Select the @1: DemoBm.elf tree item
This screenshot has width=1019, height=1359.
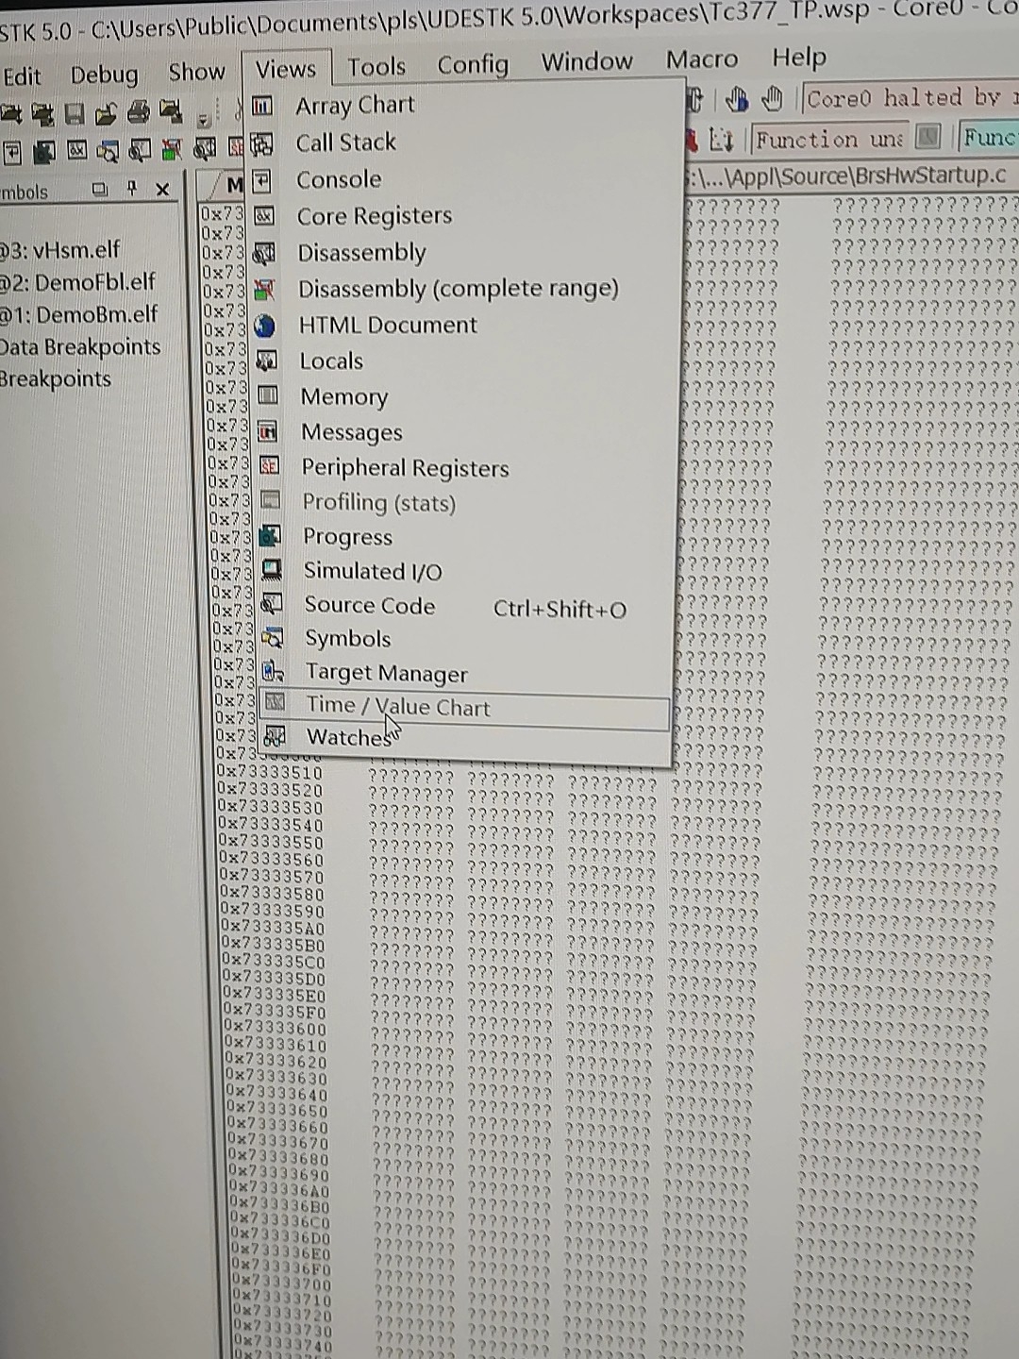pos(78,314)
